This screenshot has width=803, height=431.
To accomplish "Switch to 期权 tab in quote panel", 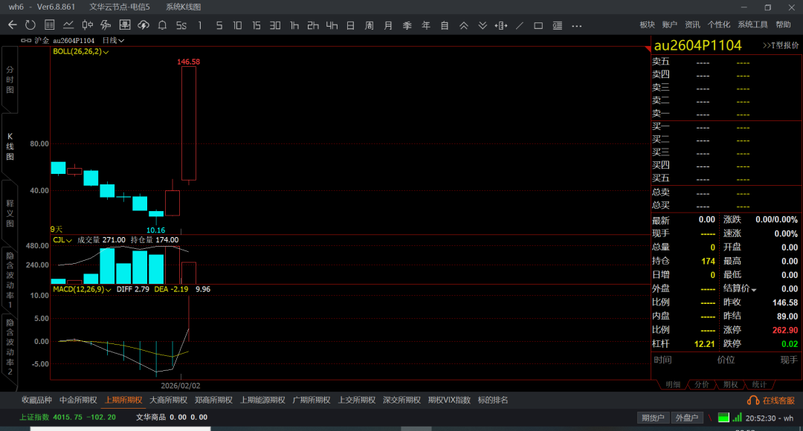I will click(730, 384).
